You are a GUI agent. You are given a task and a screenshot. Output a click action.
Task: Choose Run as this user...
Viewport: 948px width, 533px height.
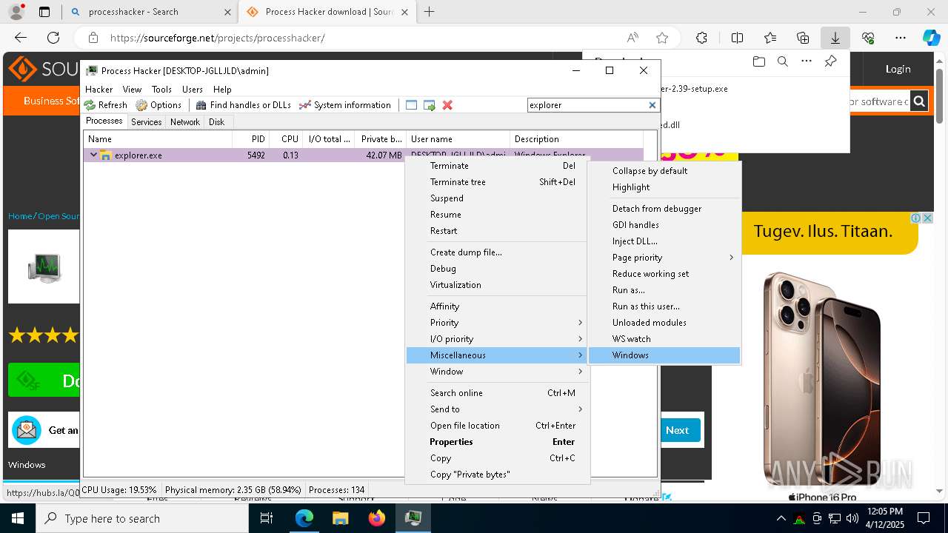click(x=664, y=306)
